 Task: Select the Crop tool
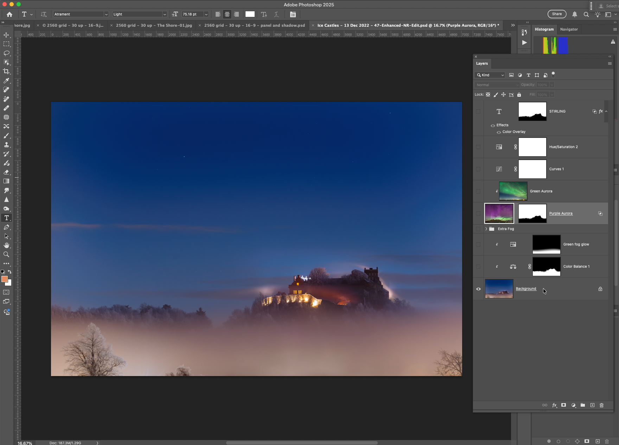point(6,71)
